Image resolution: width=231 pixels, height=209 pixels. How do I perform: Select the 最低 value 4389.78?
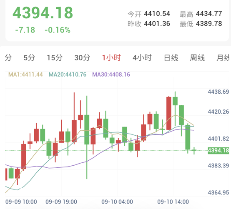point(209,24)
